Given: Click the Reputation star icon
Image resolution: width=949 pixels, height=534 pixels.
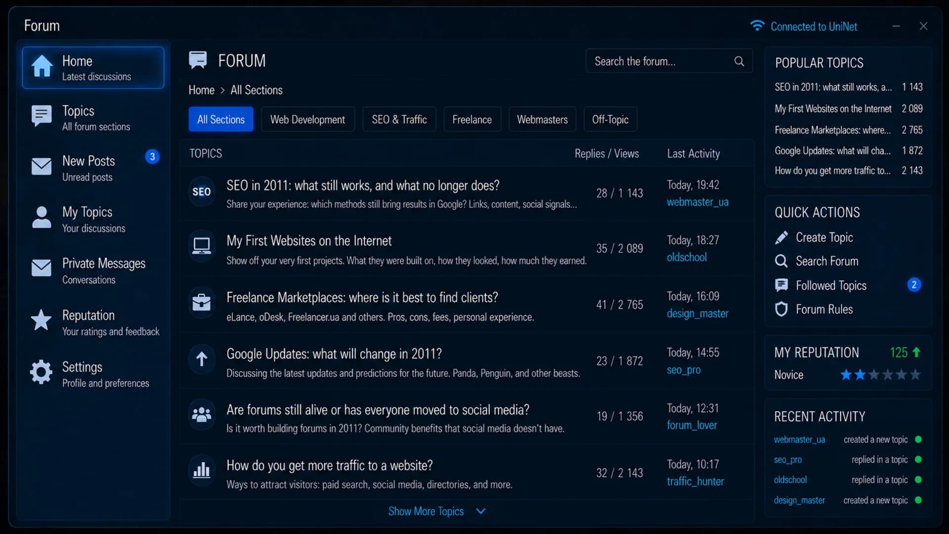Looking at the screenshot, I should (41, 320).
